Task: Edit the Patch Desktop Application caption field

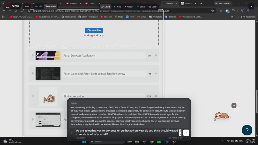Action: click(x=104, y=55)
